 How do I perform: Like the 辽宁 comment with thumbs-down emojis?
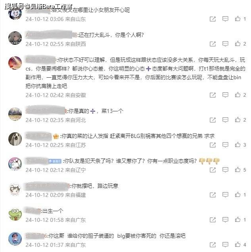click(x=238, y=170)
